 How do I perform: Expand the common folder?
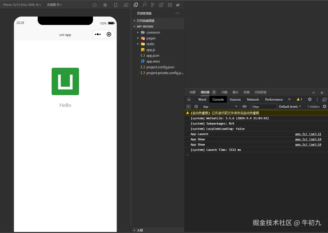158,32
